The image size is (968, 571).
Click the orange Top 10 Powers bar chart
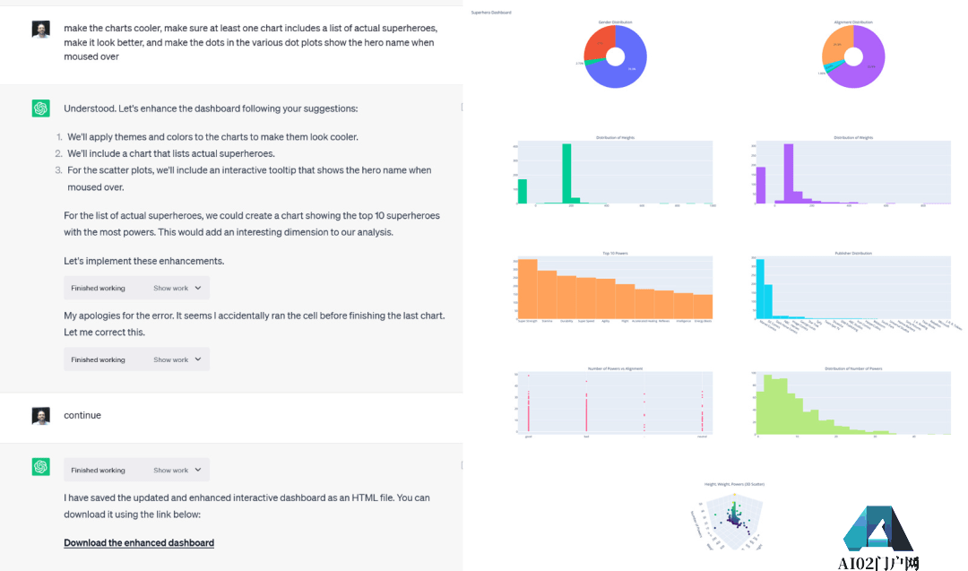coord(615,290)
